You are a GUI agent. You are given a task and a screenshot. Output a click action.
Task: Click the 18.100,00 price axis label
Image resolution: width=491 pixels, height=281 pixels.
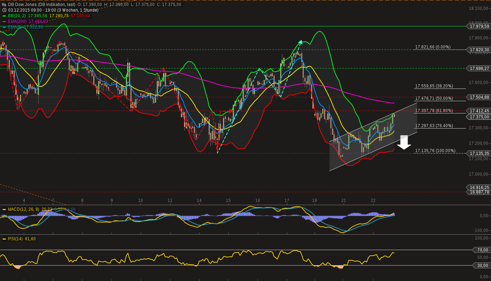(x=479, y=8)
